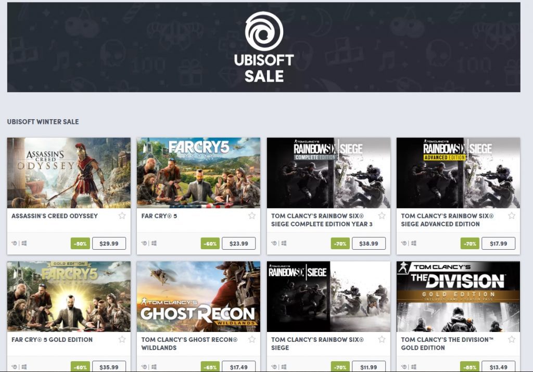Click wishlist star on Rainbow Six Siege Complete Edition

[x=382, y=216]
